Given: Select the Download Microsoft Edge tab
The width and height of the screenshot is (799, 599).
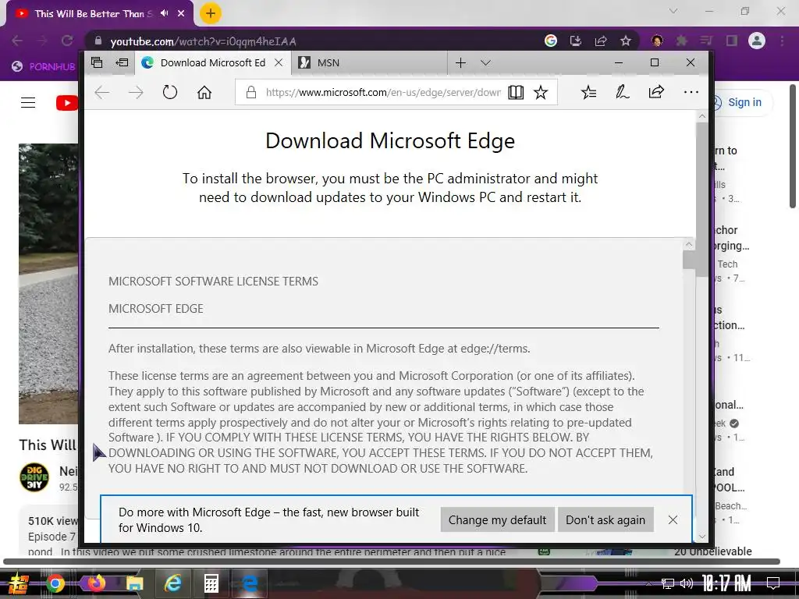Looking at the screenshot, I should click(x=212, y=62).
